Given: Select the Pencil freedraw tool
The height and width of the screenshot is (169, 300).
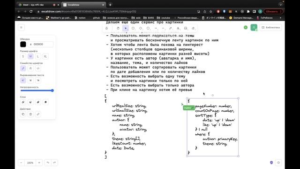Looking at the screenshot, I should [171, 28].
